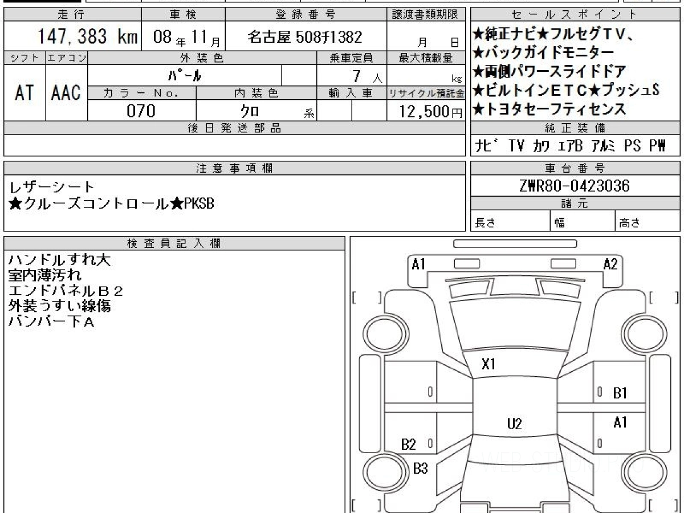
Task: Click the 検査員記入欄 header
Action: (x=174, y=243)
